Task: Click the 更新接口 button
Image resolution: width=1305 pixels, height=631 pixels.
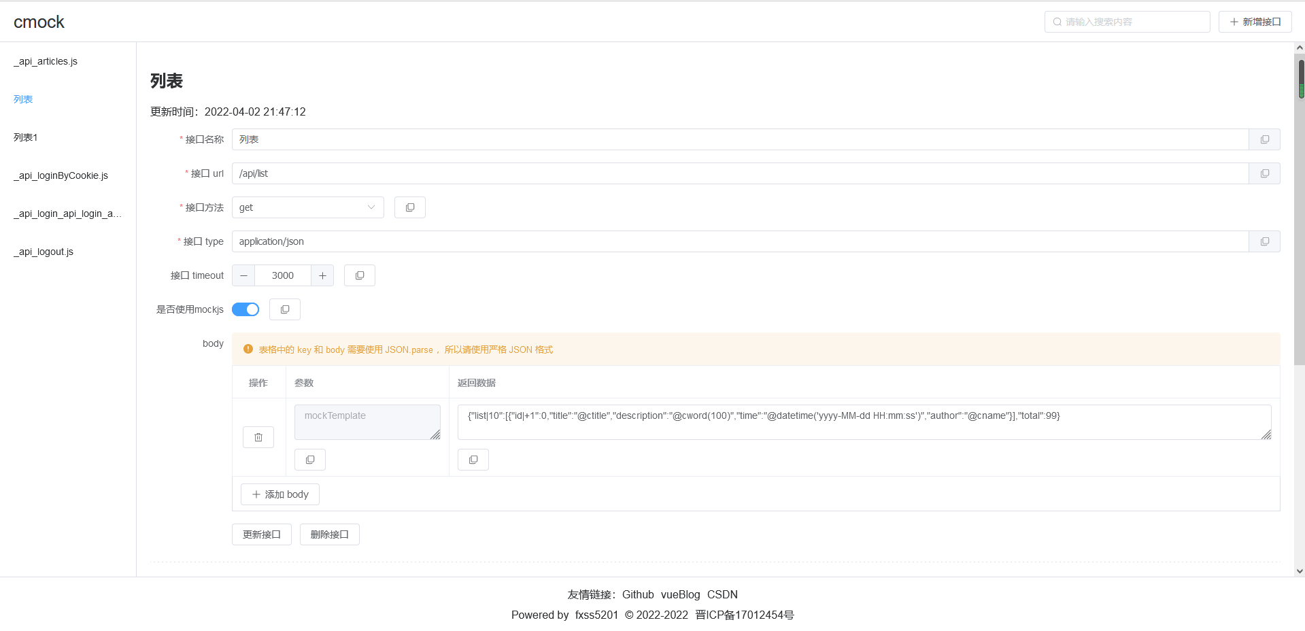Action: pyautogui.click(x=262, y=534)
